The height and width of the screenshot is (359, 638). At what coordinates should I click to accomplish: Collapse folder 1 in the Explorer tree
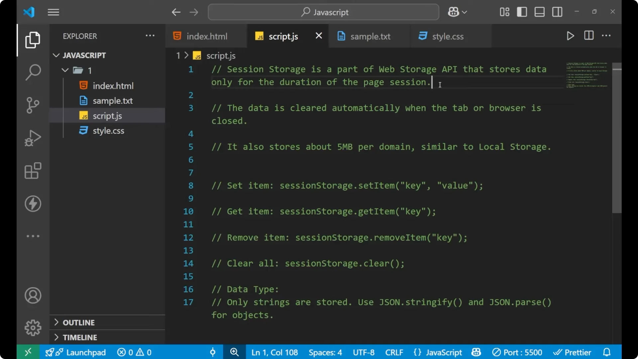[x=65, y=70]
